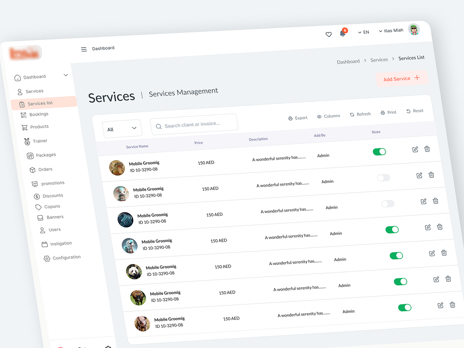The width and height of the screenshot is (464, 348).
Task: Open the Columns visibility option
Action: tap(329, 116)
